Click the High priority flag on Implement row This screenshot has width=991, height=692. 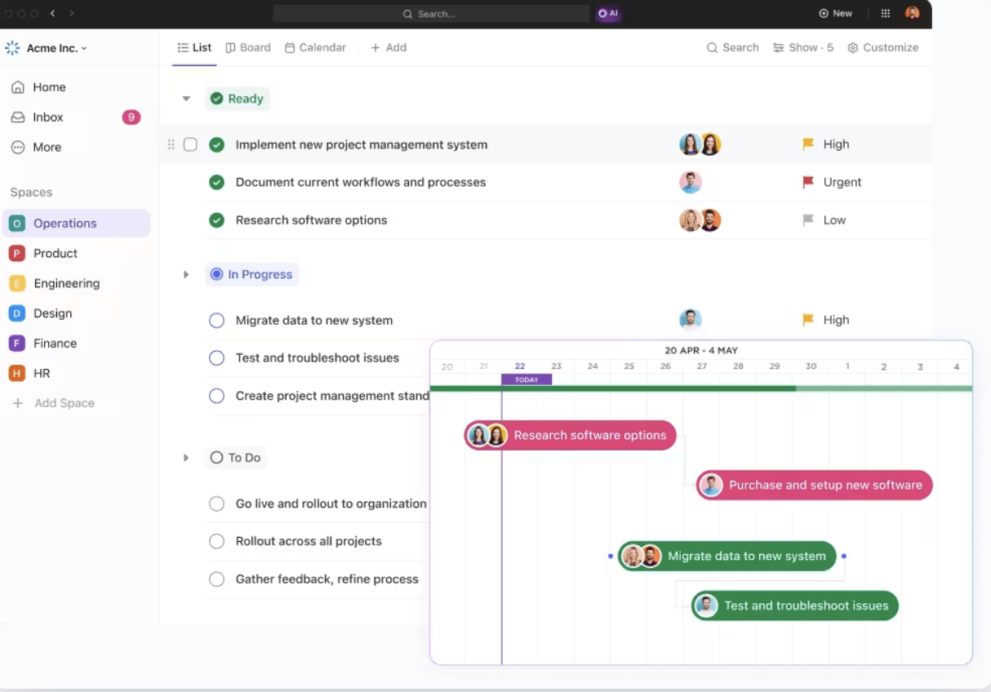click(808, 144)
